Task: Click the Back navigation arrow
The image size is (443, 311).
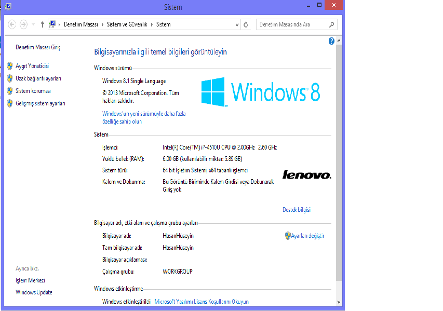Action: pyautogui.click(x=12, y=24)
